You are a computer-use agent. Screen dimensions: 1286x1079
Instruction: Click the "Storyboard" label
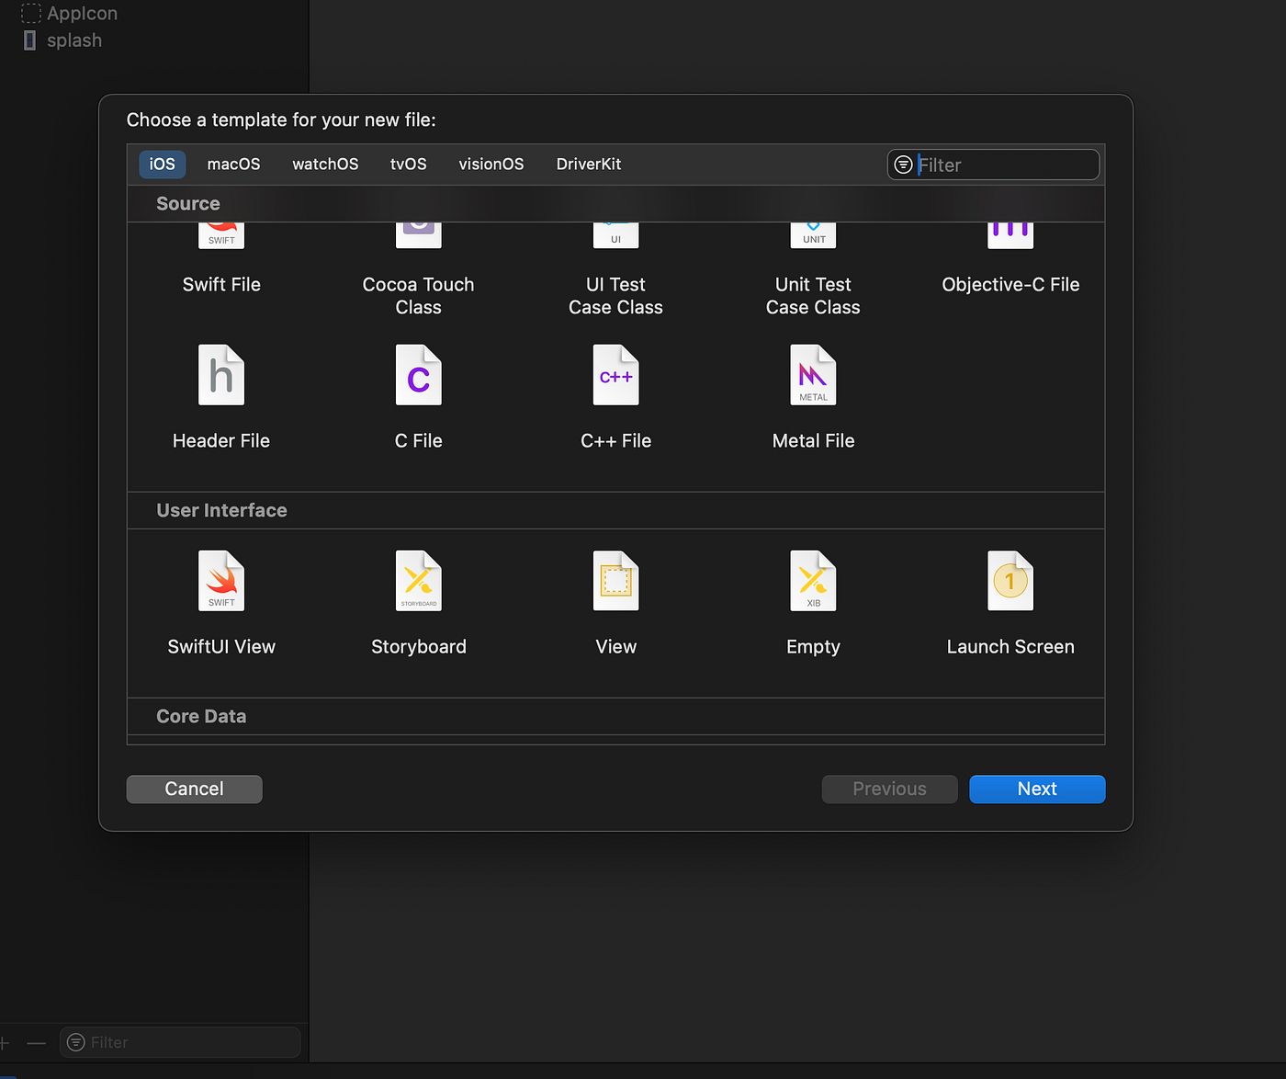coord(419,647)
